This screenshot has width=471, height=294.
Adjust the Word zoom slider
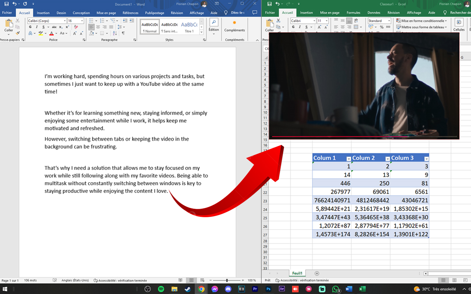[x=227, y=280]
